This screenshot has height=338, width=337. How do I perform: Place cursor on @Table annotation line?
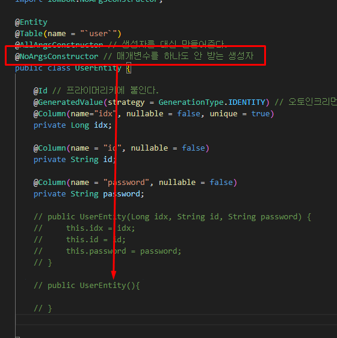68,34
